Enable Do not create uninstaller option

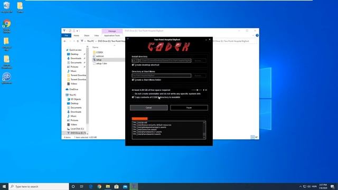[133, 94]
